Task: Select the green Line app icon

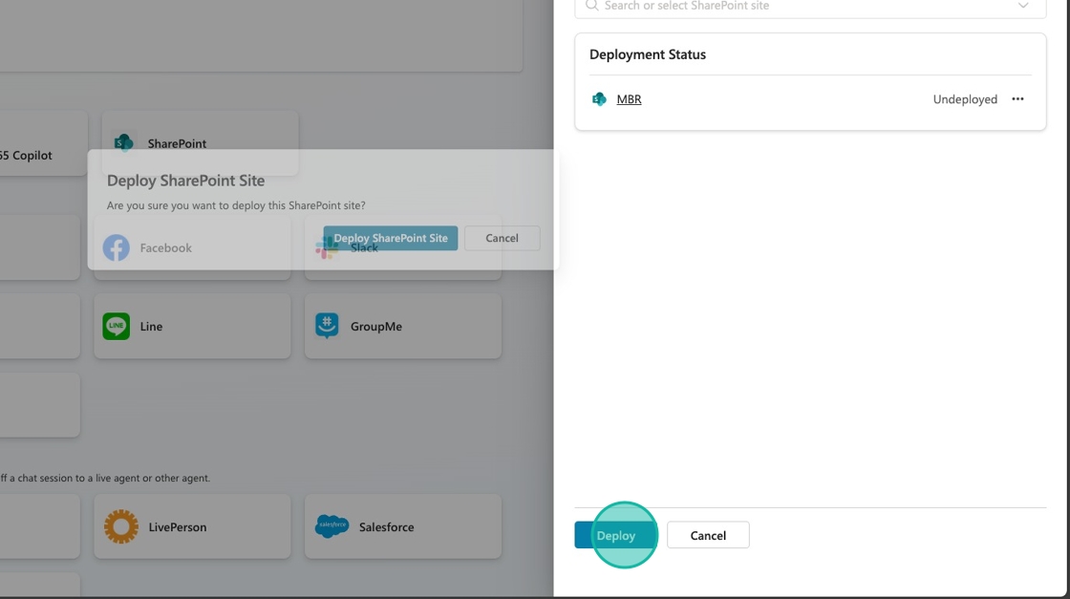Action: click(117, 327)
